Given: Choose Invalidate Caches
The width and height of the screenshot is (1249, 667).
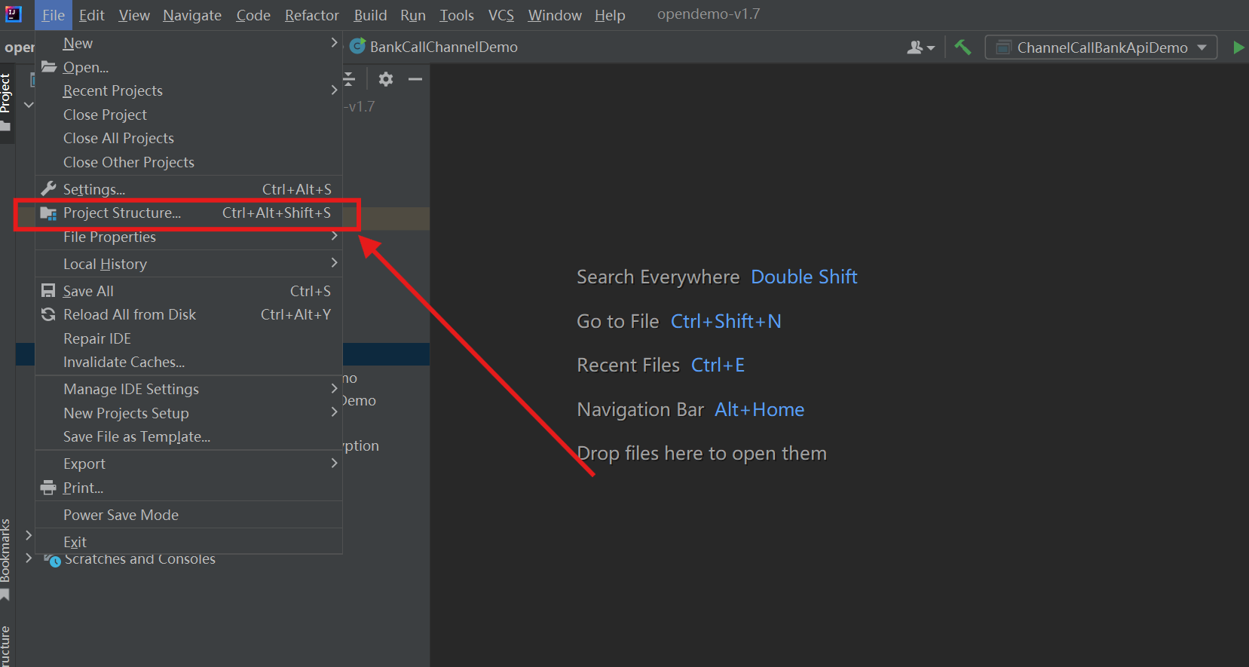Looking at the screenshot, I should point(188,362).
